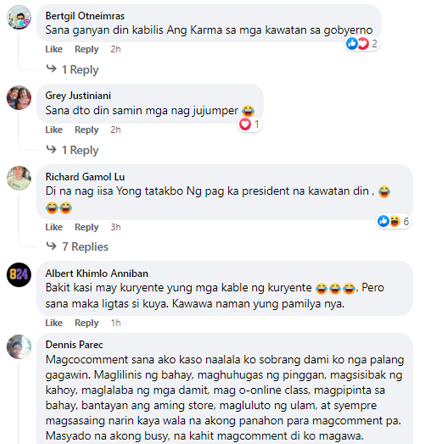Like Albert Khimlo Anniban's comment
Image resolution: width=432 pixels, height=444 pixels.
(x=54, y=323)
